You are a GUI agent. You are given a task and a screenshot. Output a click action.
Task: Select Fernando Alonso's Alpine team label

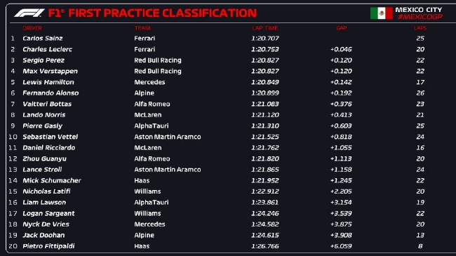[144, 93]
